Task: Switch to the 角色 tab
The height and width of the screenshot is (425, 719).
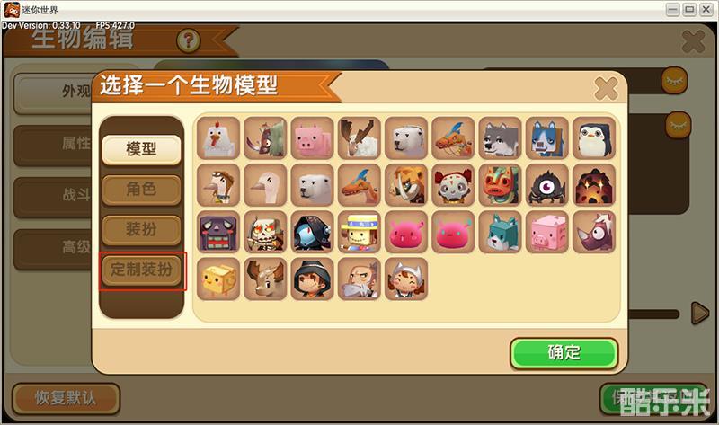Action: [x=141, y=190]
